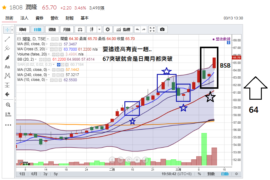Open the 指標 indicators button
Image resolution: width=270 pixels, height=180 pixels.
(x=123, y=30)
